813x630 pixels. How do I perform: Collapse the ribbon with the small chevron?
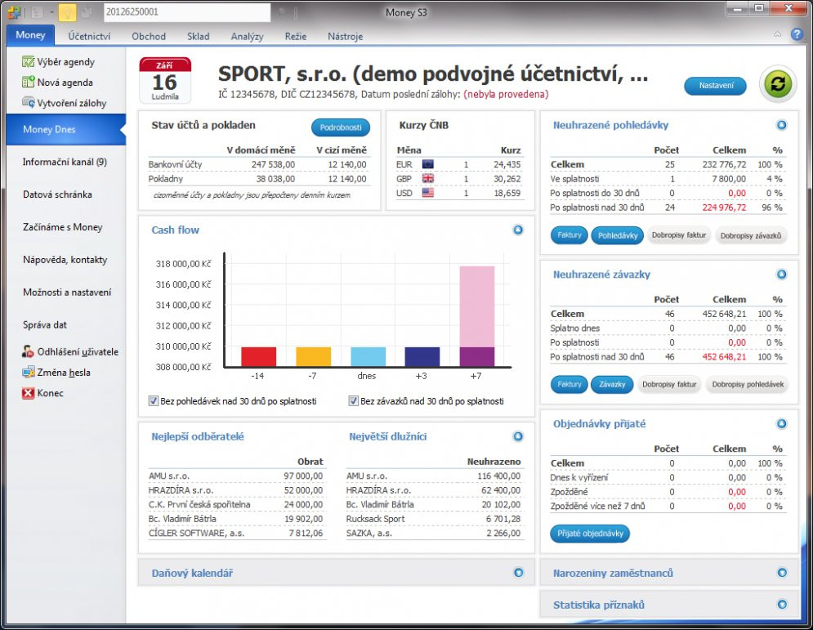(x=777, y=34)
